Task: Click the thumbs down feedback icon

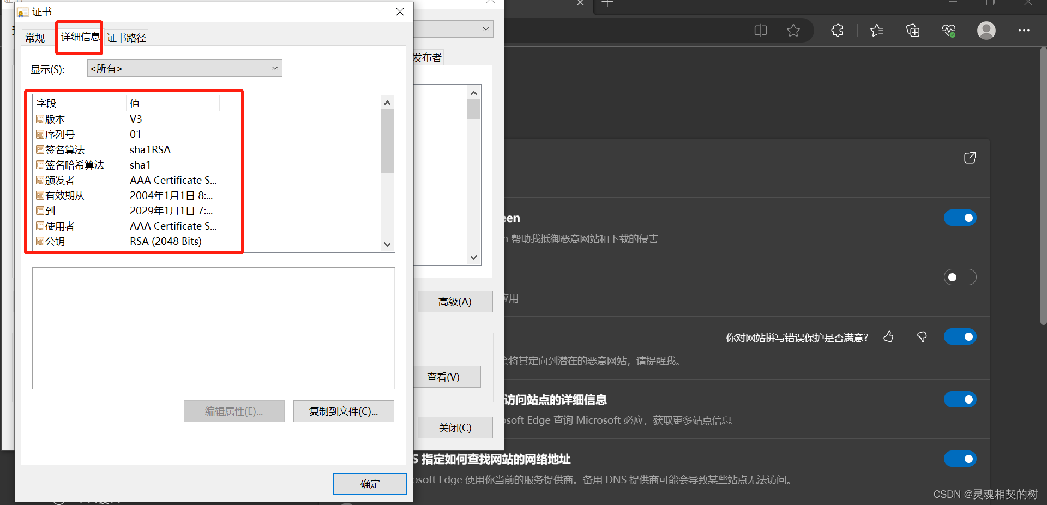Action: pyautogui.click(x=922, y=337)
